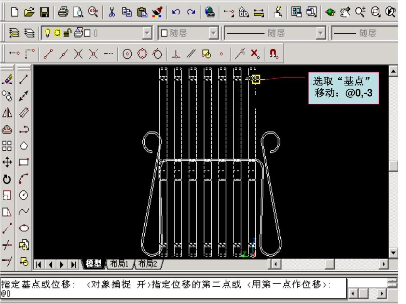Open the Pan realtime hand icon

click(x=345, y=12)
